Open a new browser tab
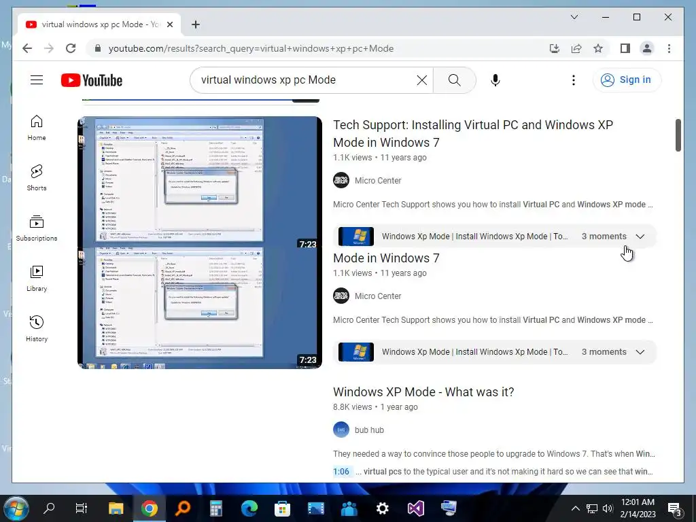The width and height of the screenshot is (696, 522). [x=196, y=24]
